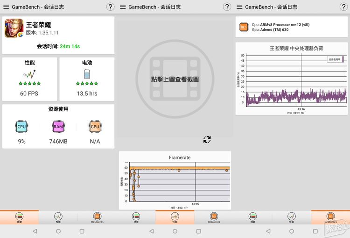The height and width of the screenshot is (238, 350).
Task: Click the RES chip icon beside Cpu info
Action: (x=244, y=27)
